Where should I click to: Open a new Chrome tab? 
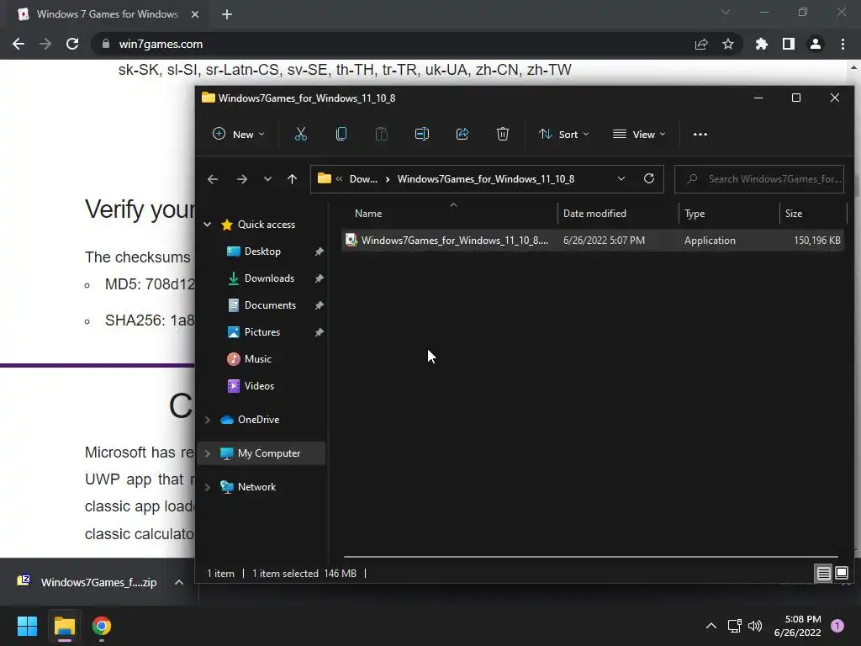[x=227, y=14]
